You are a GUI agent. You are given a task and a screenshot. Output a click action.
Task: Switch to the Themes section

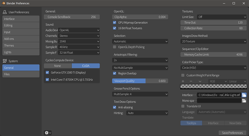[21, 46]
